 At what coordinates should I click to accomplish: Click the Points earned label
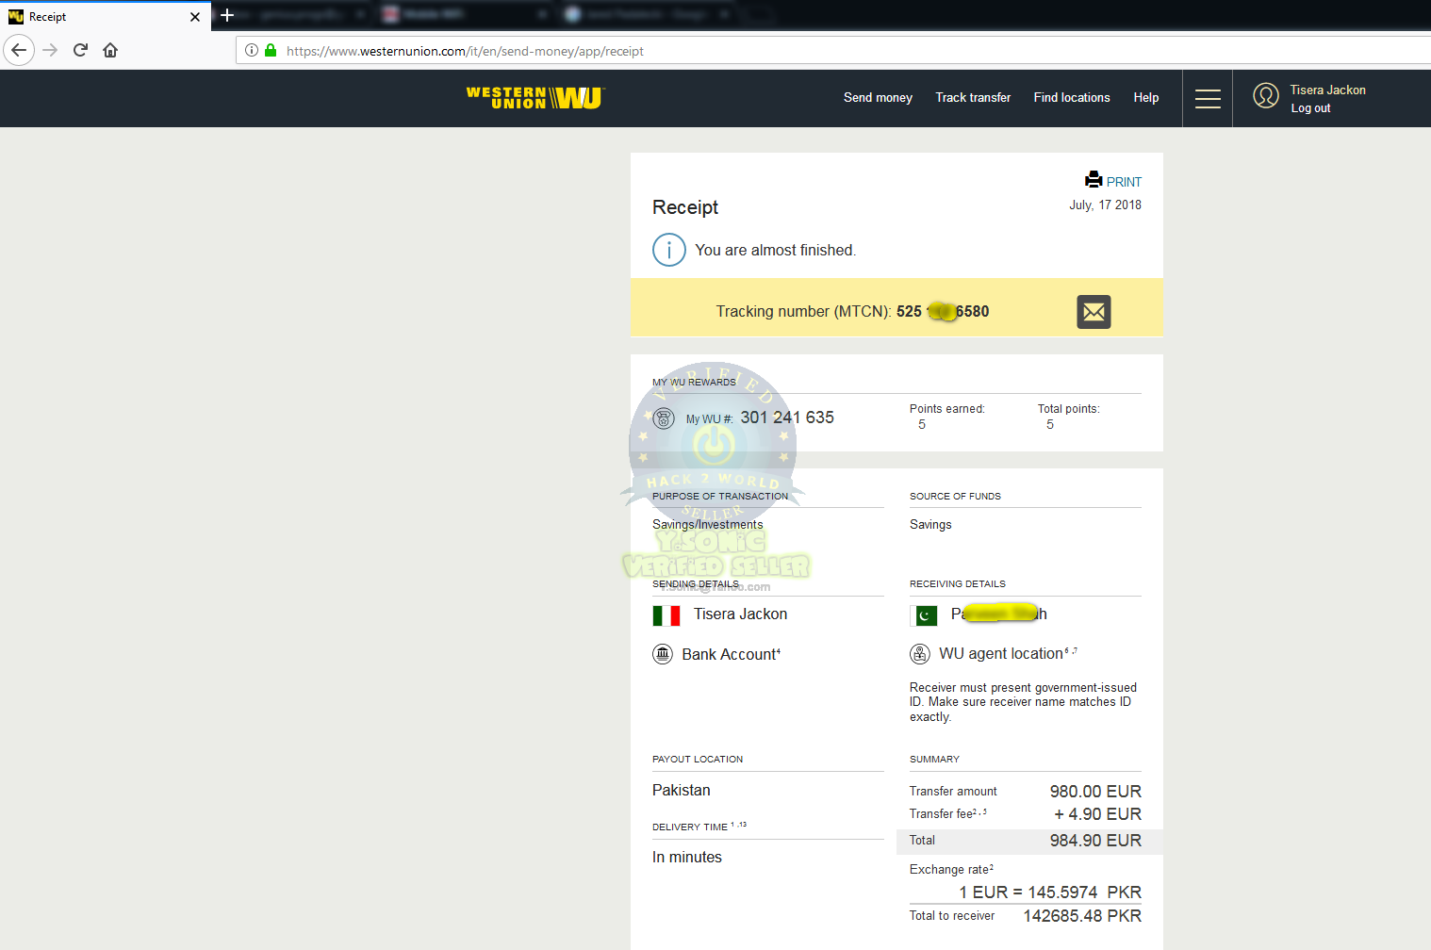(946, 409)
